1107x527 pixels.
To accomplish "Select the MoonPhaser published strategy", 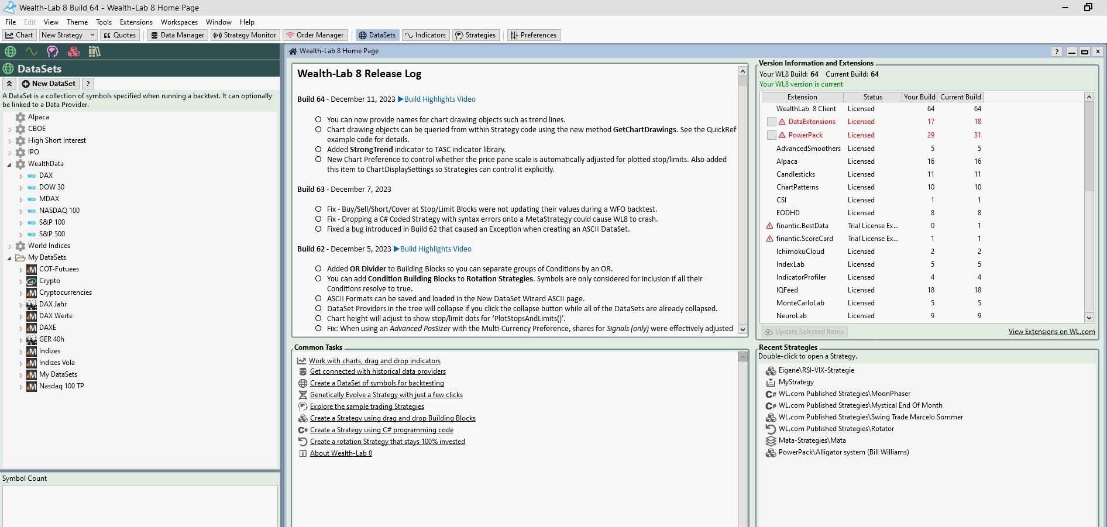I will click(844, 394).
